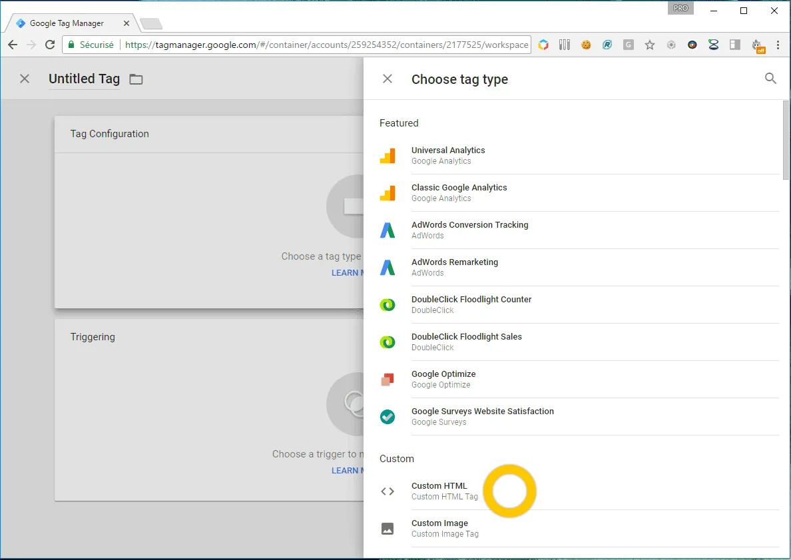Choose AdWords Remarketing tag type
The height and width of the screenshot is (560, 791).
tap(455, 267)
